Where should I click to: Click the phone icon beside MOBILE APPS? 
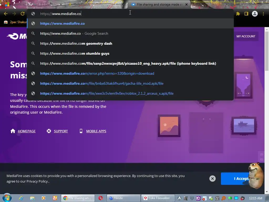click(81, 131)
